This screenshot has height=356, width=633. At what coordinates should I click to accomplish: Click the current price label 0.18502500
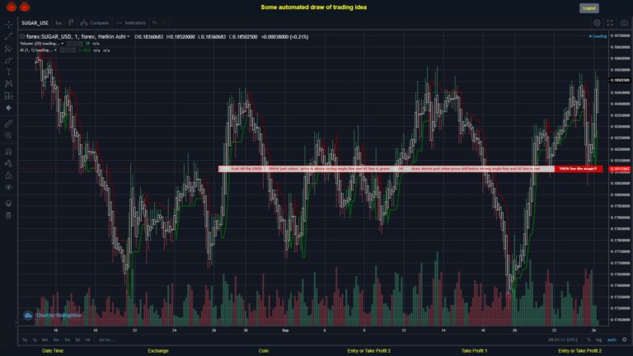click(x=620, y=80)
